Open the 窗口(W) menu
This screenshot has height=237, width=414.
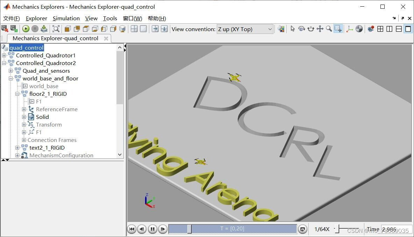[x=133, y=19]
